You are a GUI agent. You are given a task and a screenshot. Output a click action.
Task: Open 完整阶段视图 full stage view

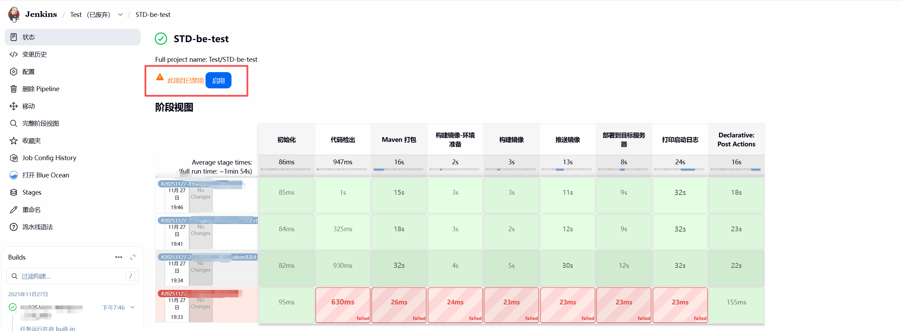[40, 124]
